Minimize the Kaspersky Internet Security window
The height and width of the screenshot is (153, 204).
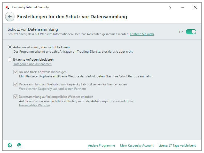coord(183,7)
